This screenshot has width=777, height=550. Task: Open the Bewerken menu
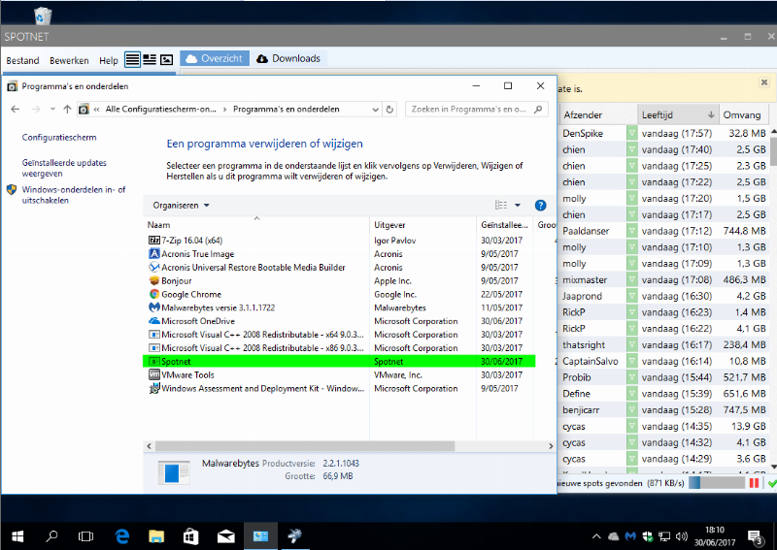[x=69, y=60]
